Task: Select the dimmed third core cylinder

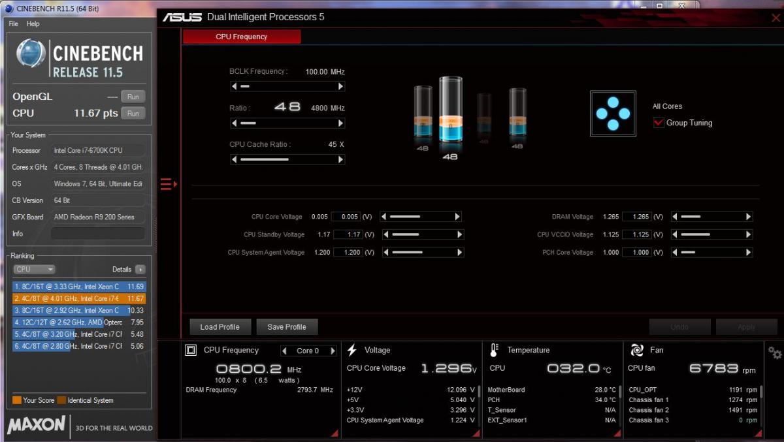Action: point(484,114)
